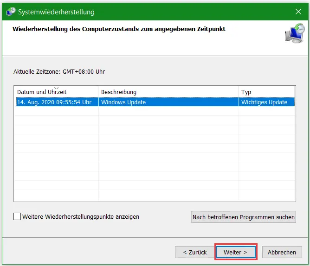Click the 'Wichtiges Update' type cell
Image resolution: width=310 pixels, height=266 pixels.
(264, 102)
